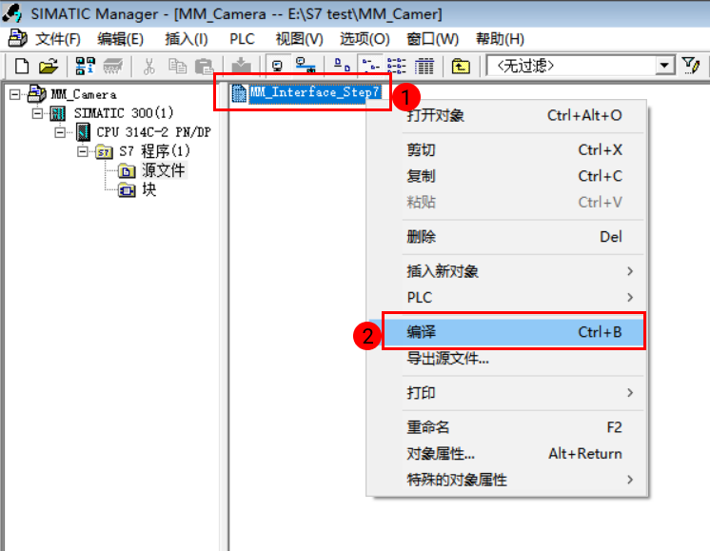Screen dimensions: 710x551
Task: Click the New Project toolbar icon
Action: tap(22, 66)
